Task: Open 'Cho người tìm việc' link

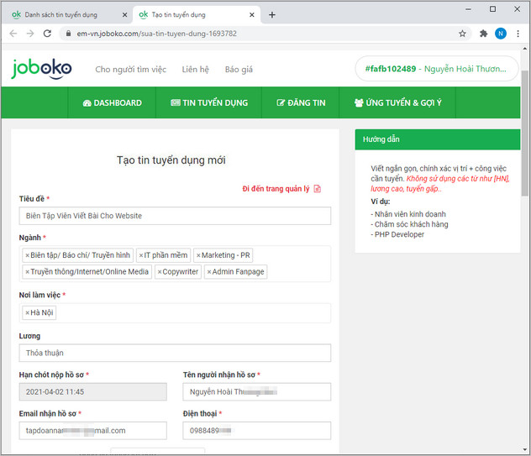Action: pos(130,70)
